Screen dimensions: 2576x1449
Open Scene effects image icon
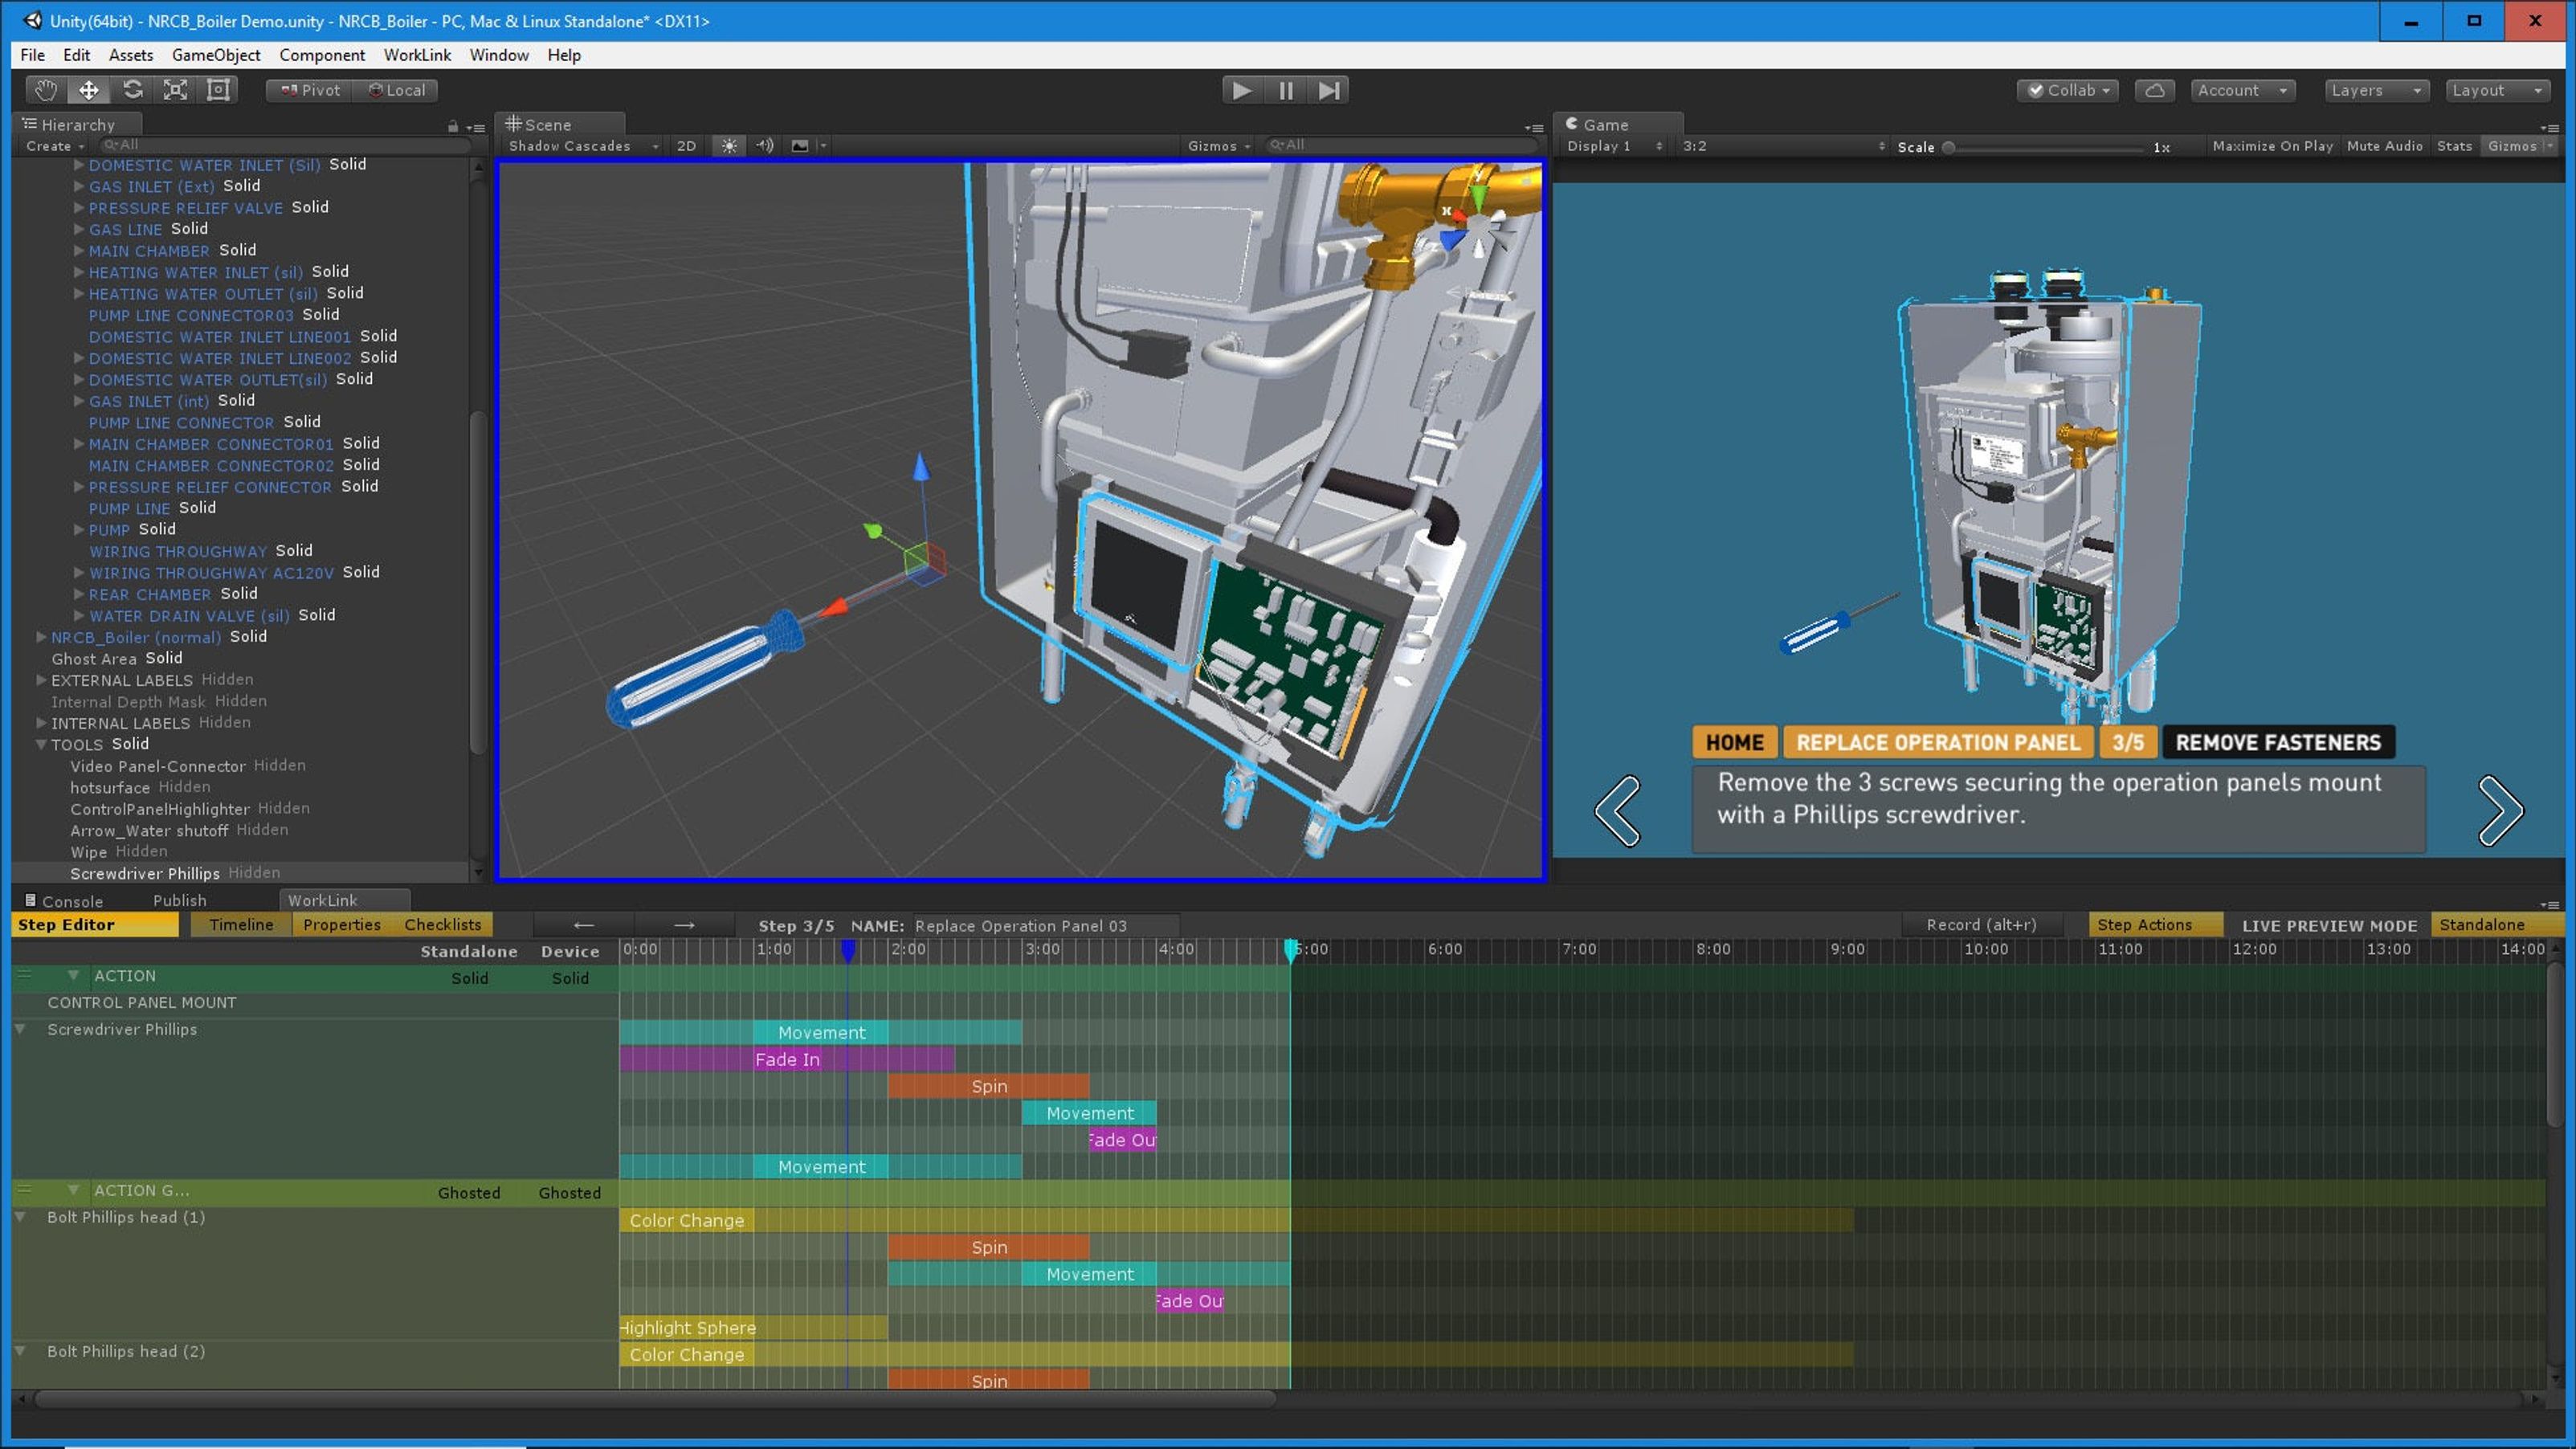click(800, 146)
